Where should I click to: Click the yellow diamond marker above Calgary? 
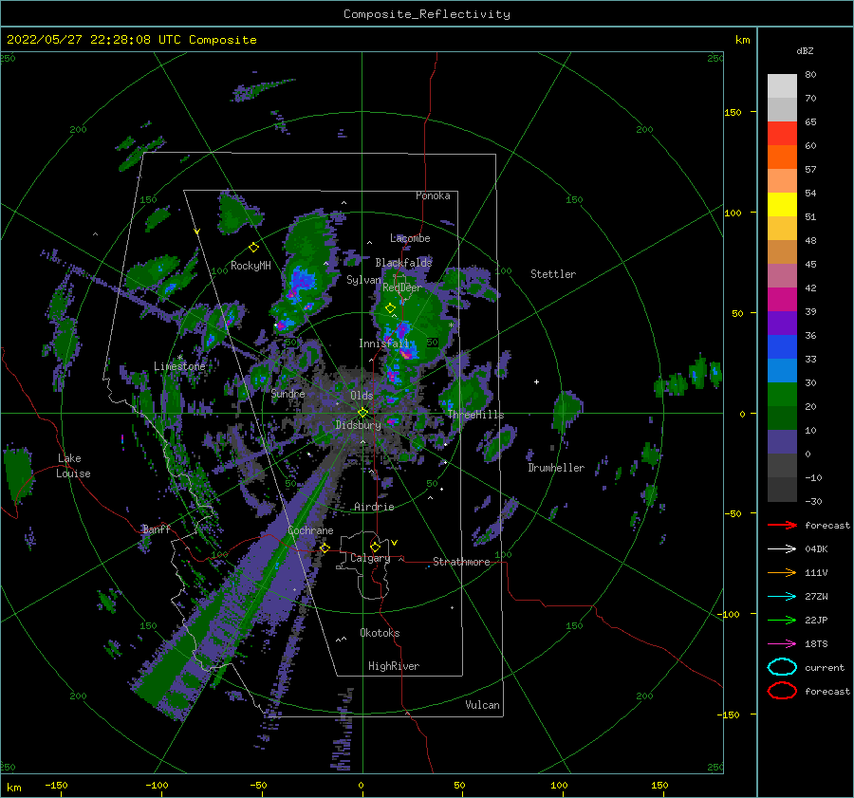pyautogui.click(x=375, y=547)
